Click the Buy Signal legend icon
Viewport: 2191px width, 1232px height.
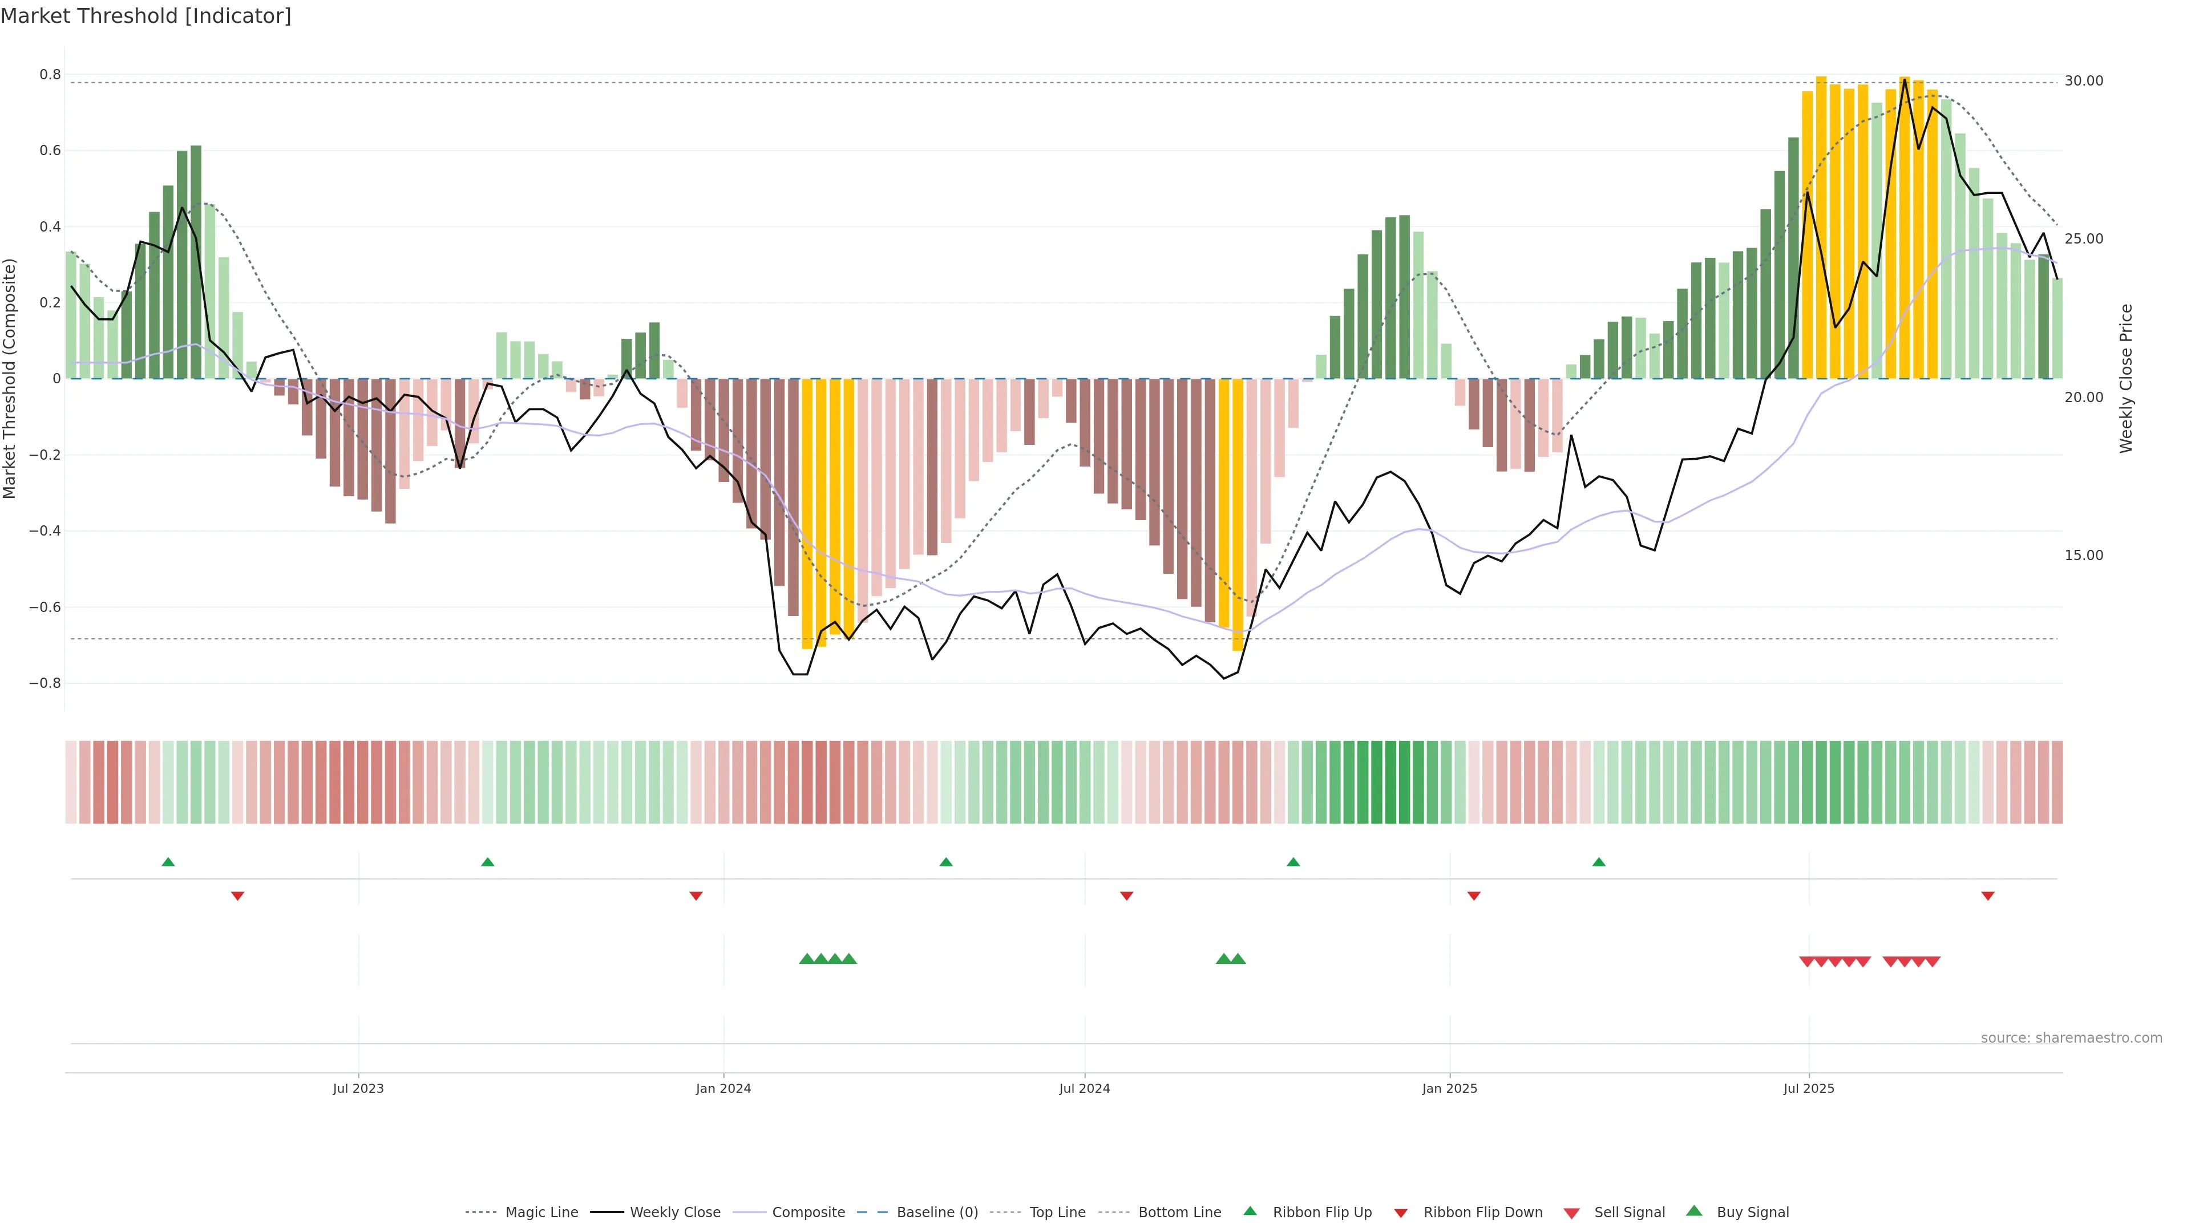(x=1694, y=1211)
